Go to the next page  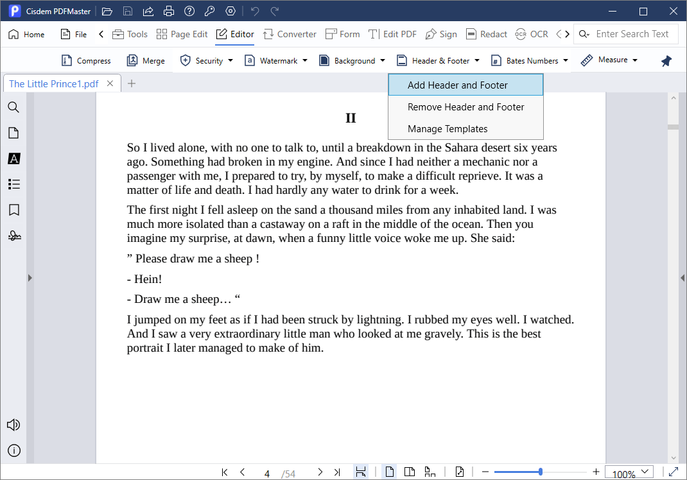coord(320,472)
